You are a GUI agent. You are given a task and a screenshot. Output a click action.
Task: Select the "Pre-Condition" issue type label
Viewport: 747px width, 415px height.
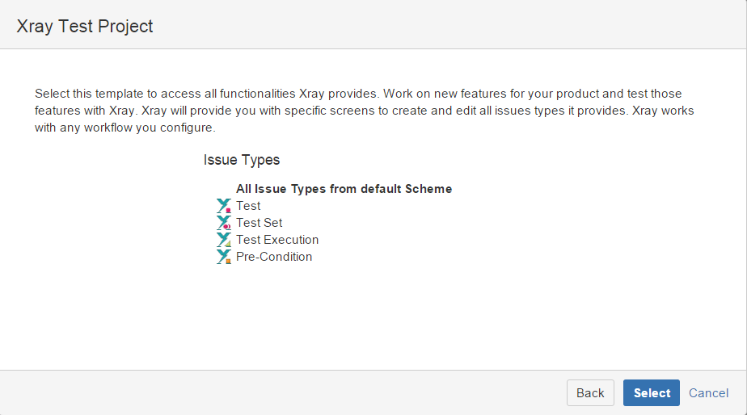(x=274, y=257)
